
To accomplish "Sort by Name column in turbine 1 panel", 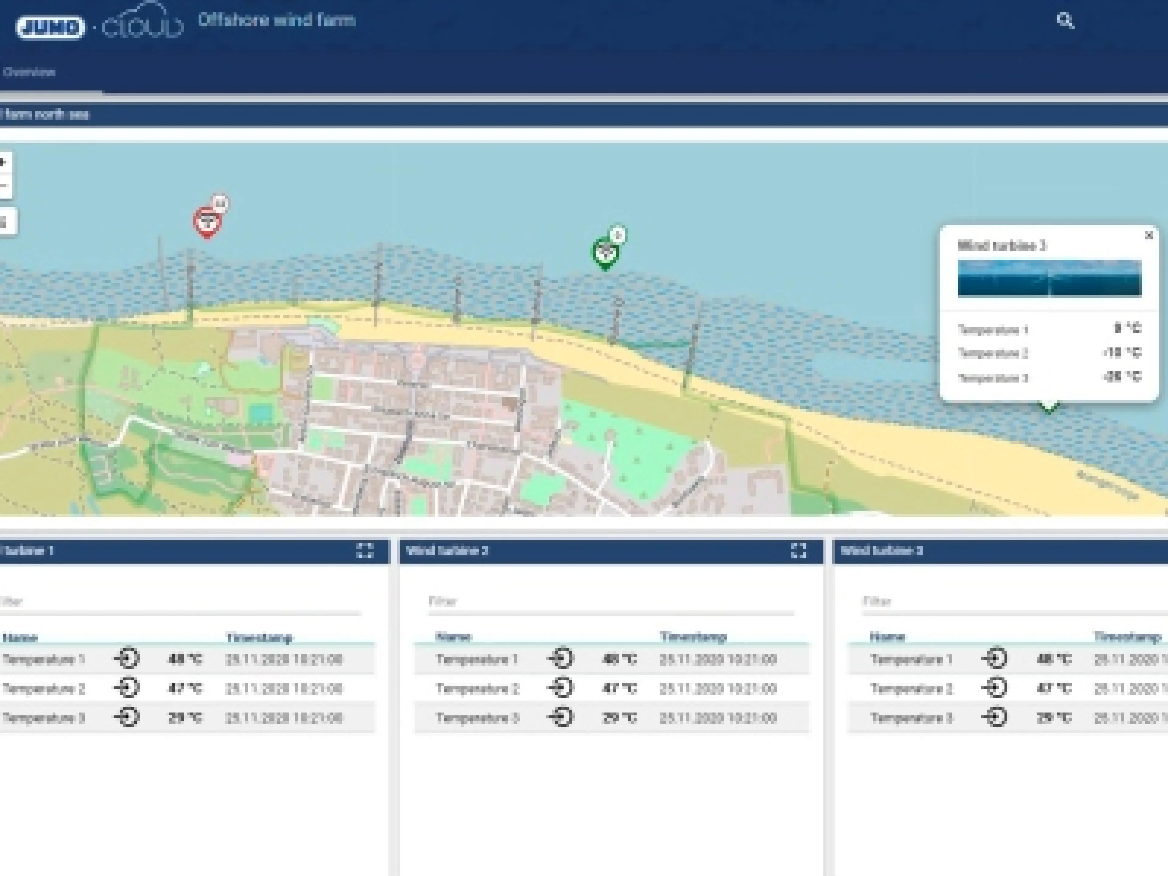I will [20, 637].
